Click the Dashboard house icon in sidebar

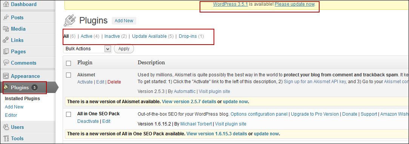(x=6, y=5)
